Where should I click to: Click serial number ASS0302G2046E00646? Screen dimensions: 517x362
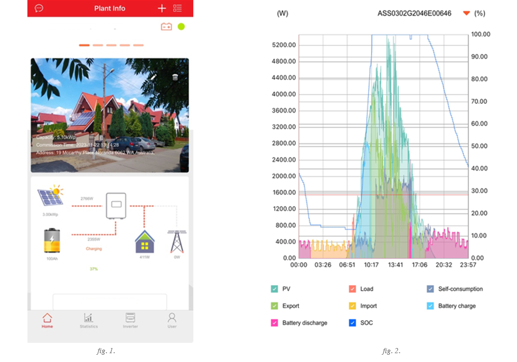pyautogui.click(x=415, y=13)
